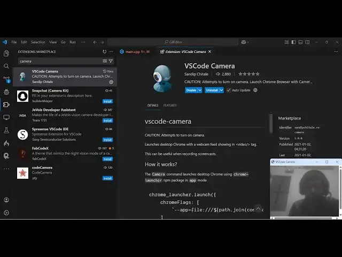Close the Extension: VSCode Camera tab
342x257 pixels.
[x=209, y=51]
